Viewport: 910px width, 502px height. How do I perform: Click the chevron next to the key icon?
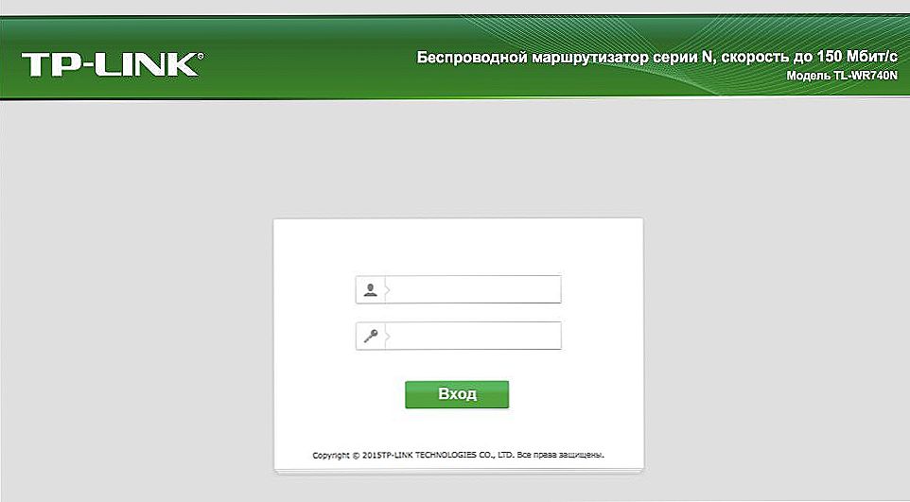coord(388,336)
